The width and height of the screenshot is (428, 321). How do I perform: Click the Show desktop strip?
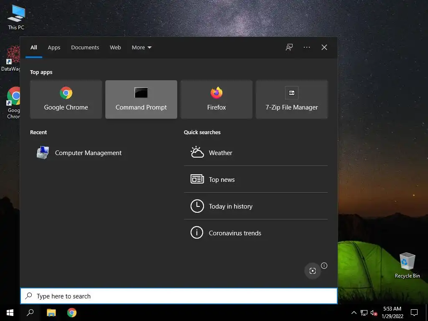click(x=427, y=313)
